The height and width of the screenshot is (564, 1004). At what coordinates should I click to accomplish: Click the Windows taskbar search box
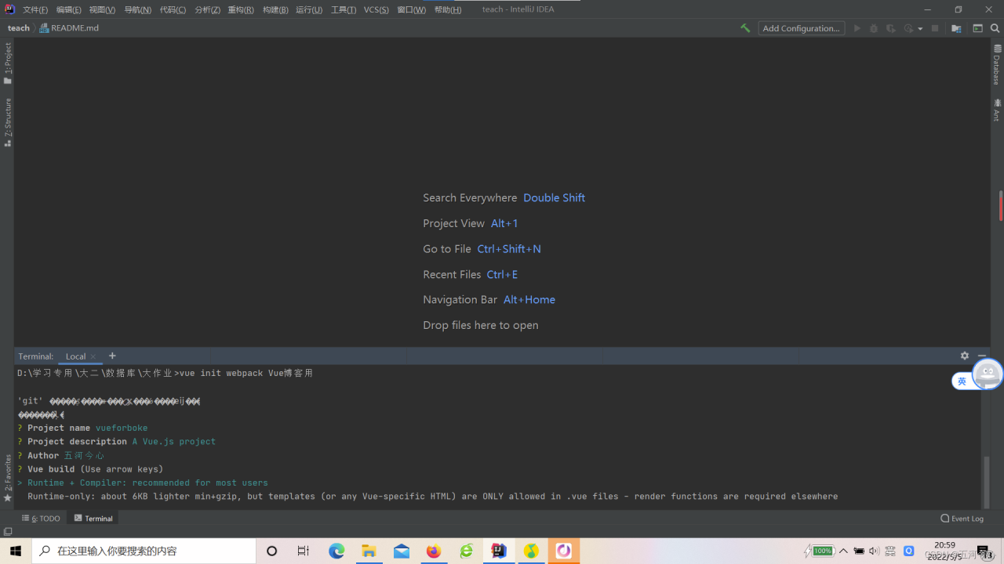144,551
